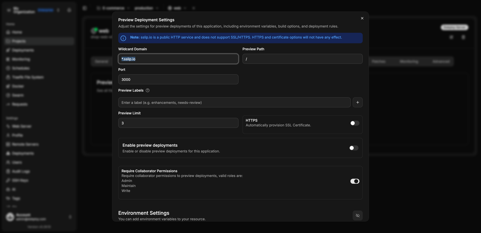
Task: Click the Admin role text
Action: (127, 181)
